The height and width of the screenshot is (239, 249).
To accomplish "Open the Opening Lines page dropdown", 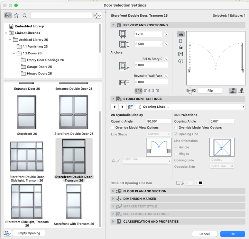I will 191,107.
